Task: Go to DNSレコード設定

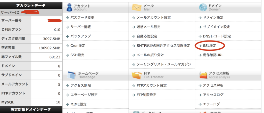Action: click(x=217, y=36)
